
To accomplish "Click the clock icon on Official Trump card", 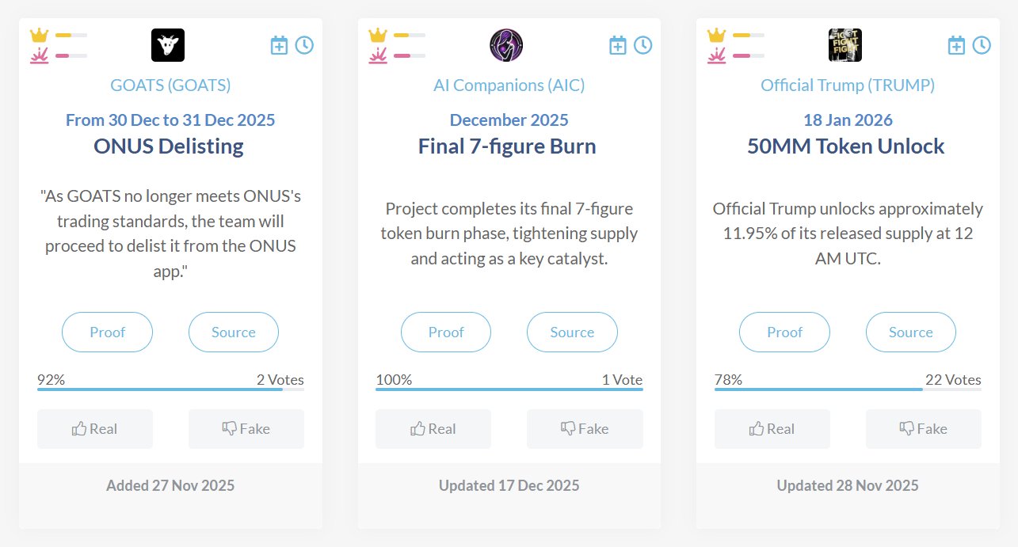I will (x=982, y=45).
